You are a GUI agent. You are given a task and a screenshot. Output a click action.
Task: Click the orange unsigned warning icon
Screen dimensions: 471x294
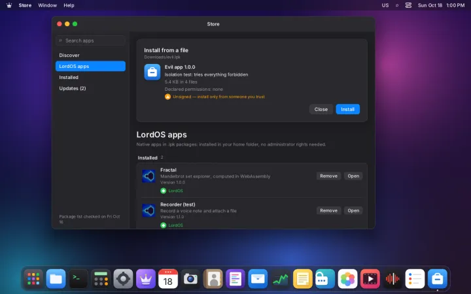click(167, 97)
